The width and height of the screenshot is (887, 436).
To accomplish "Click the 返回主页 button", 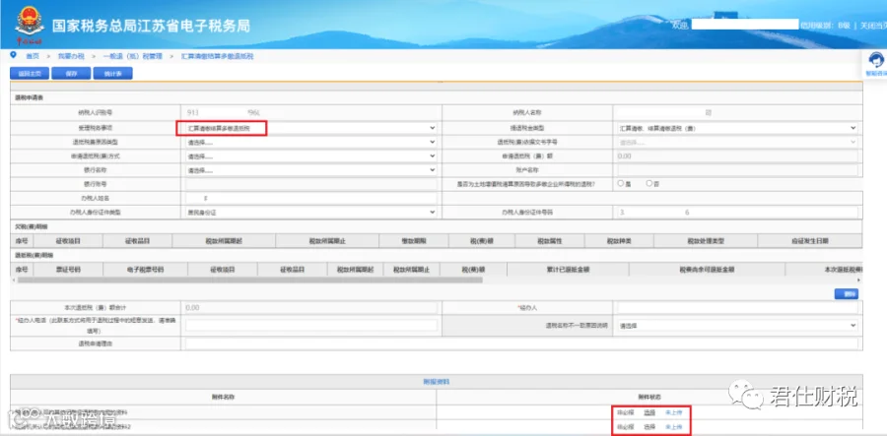I will point(29,74).
